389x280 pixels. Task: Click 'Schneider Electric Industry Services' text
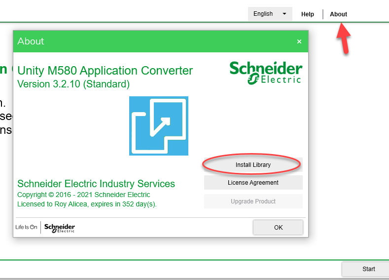(x=96, y=184)
